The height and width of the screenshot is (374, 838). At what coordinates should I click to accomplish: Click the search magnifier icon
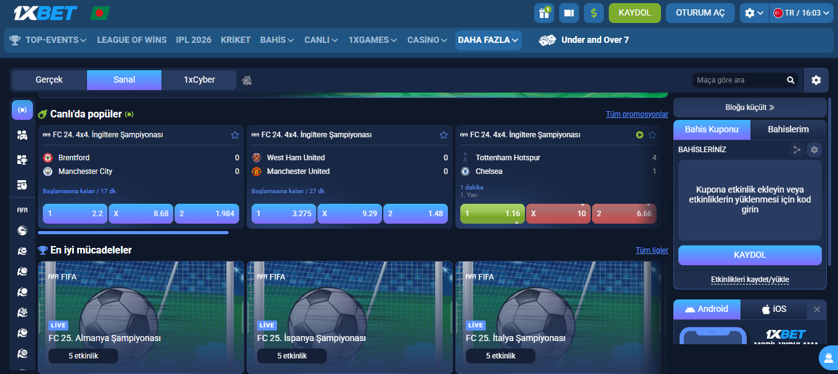coord(791,80)
